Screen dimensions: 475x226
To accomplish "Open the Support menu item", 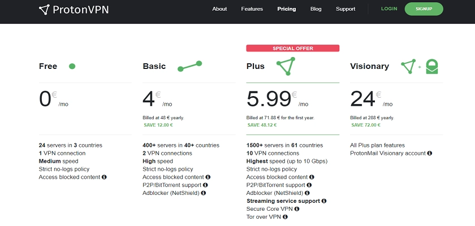I will pyautogui.click(x=346, y=9).
